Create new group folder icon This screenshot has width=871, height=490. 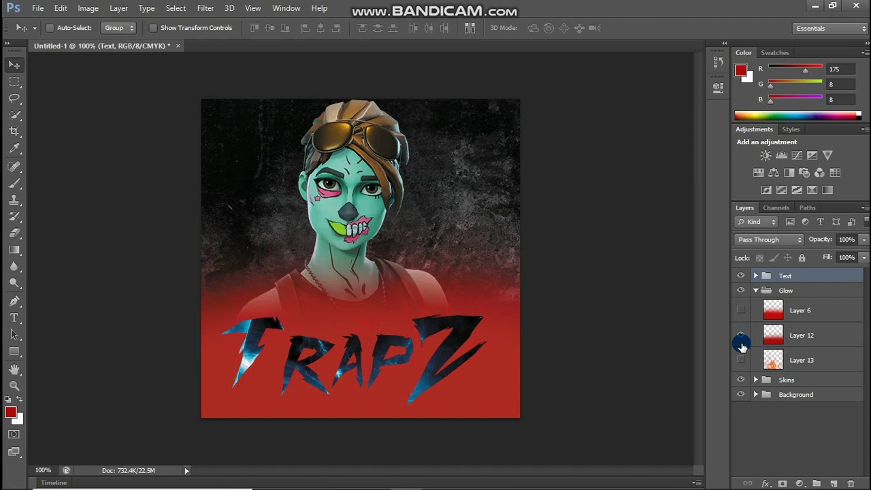tap(816, 483)
